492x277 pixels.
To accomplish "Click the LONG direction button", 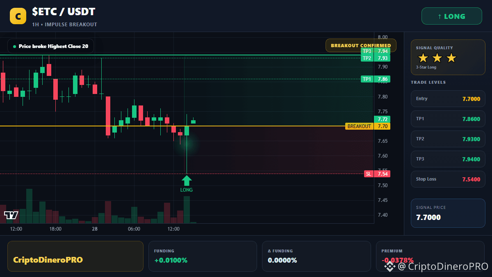I will (451, 16).
